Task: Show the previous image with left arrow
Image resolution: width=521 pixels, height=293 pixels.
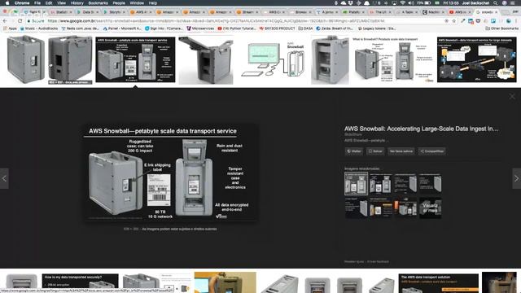Action: [4, 178]
